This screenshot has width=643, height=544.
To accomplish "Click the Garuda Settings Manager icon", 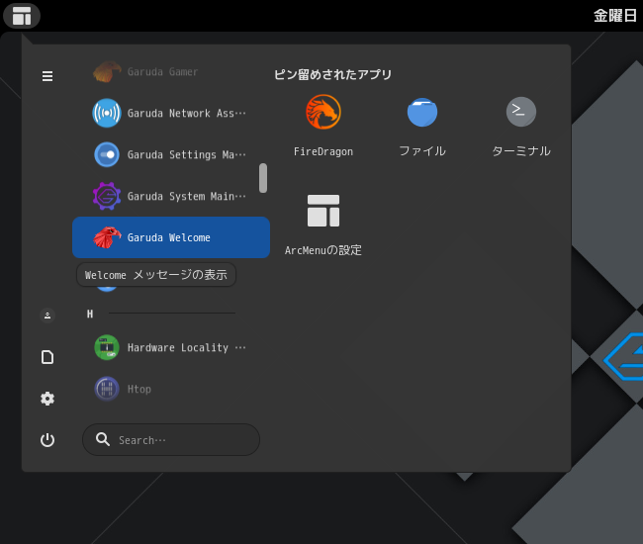I will pyautogui.click(x=107, y=154).
